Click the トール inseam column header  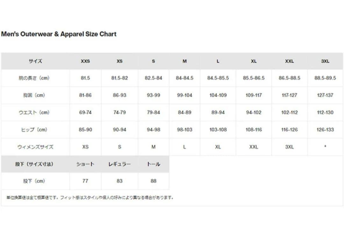pyautogui.click(x=154, y=164)
